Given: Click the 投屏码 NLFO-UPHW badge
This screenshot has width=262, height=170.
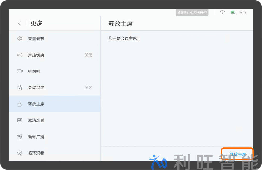Looking at the screenshot, I should [192, 12].
